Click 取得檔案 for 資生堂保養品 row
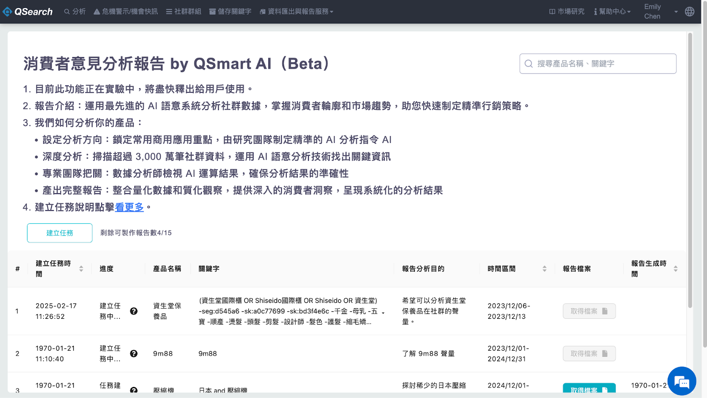Image resolution: width=707 pixels, height=398 pixels. (589, 311)
